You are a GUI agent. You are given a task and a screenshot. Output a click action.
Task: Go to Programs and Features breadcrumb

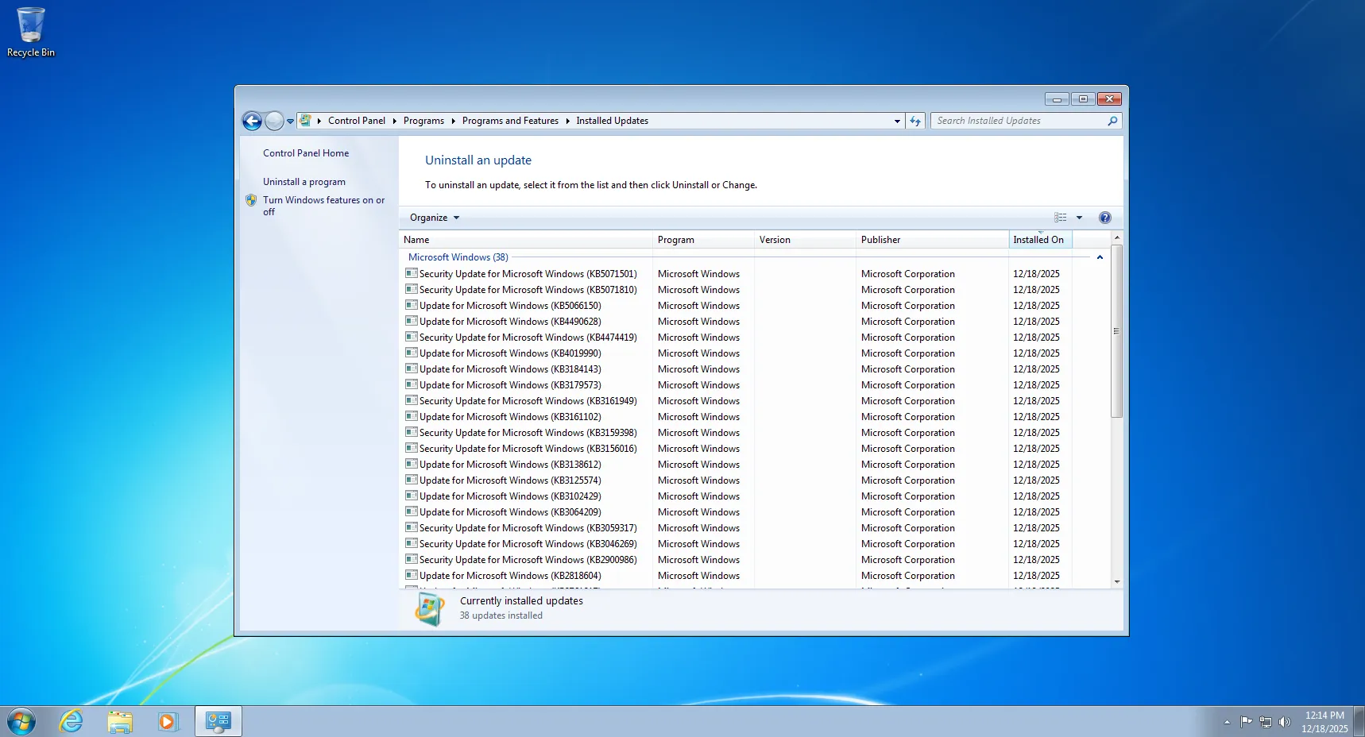(510, 121)
